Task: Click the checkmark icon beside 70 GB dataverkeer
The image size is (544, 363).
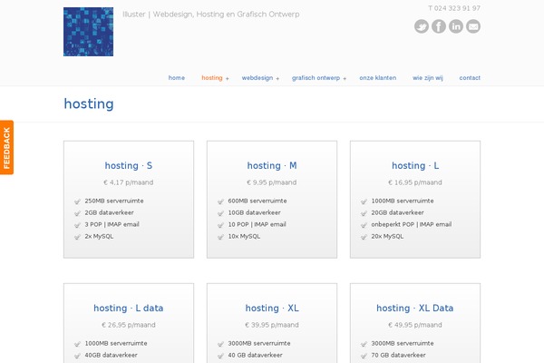Action: pyautogui.click(x=364, y=356)
